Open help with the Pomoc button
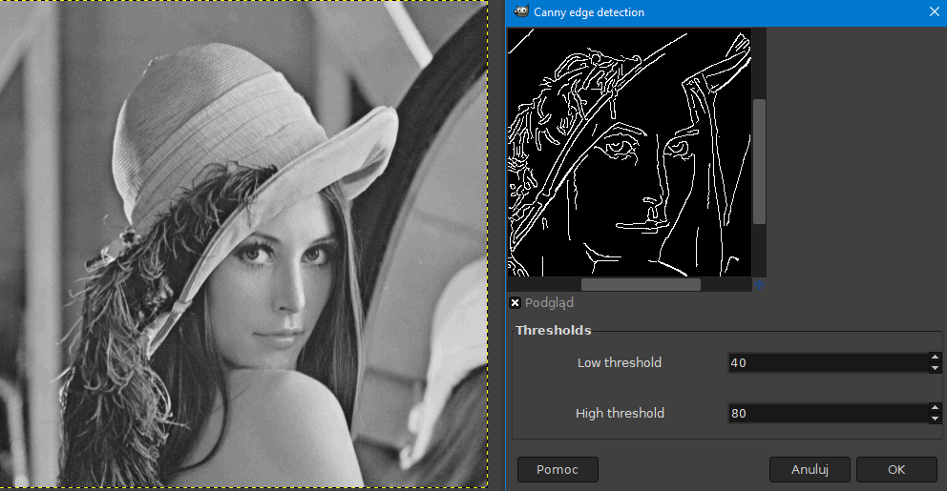This screenshot has height=491, width=947. pyautogui.click(x=558, y=469)
